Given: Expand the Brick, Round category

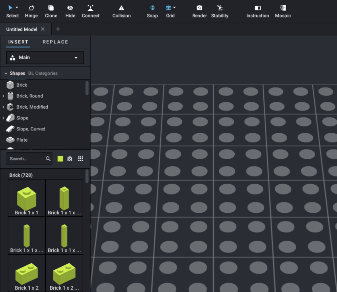Looking at the screenshot, I should tap(3, 96).
